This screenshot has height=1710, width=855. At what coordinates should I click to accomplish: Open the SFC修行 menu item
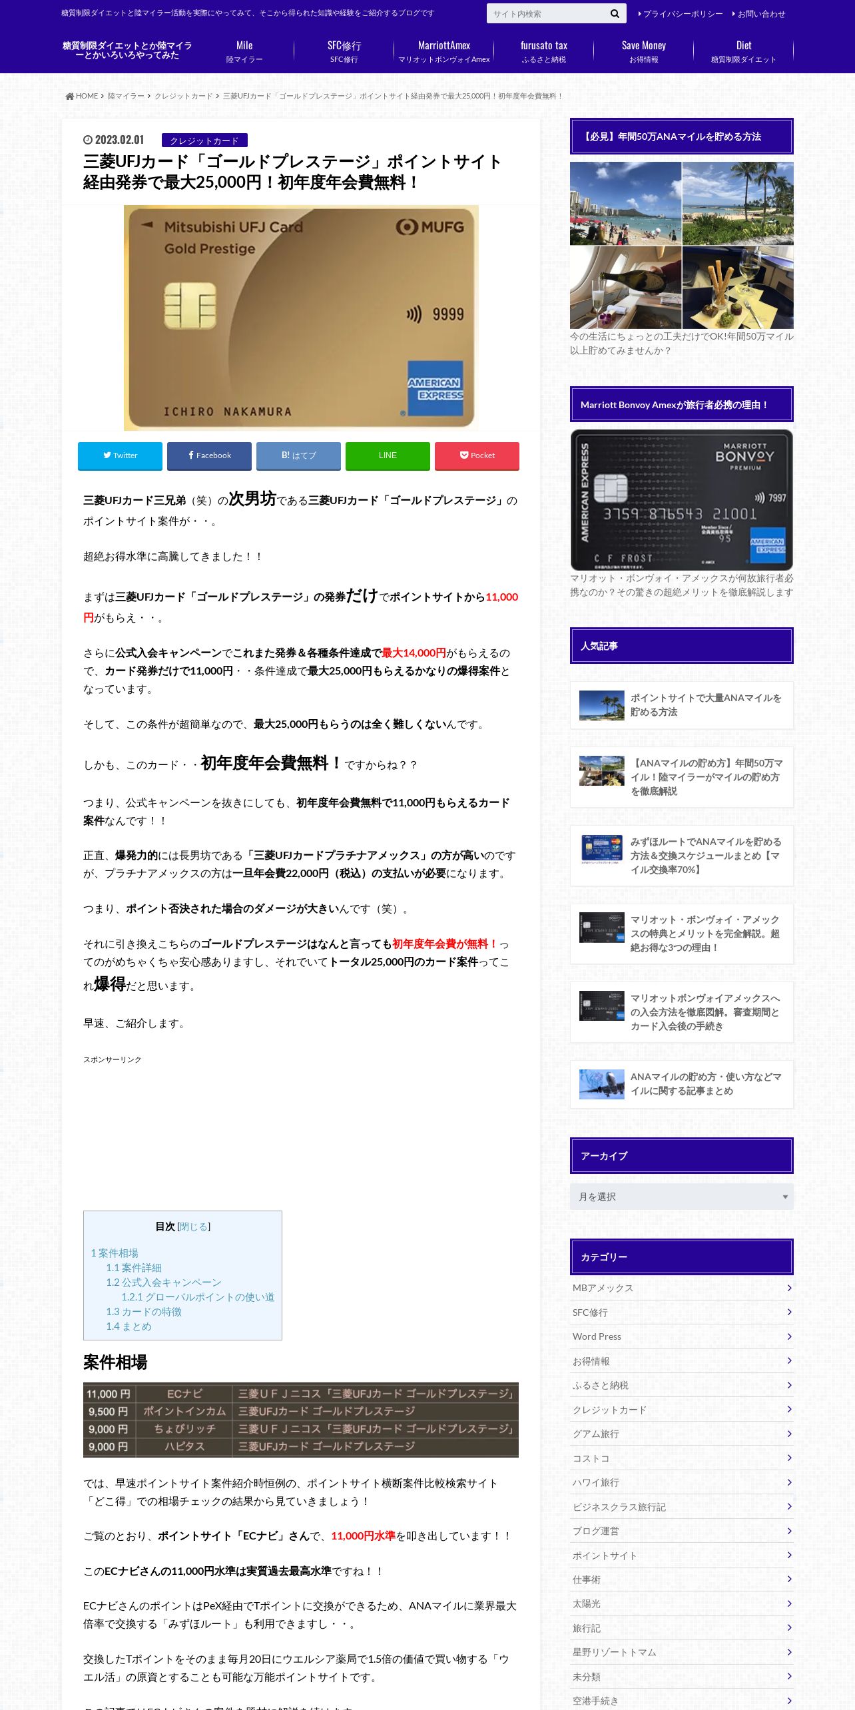[344, 51]
